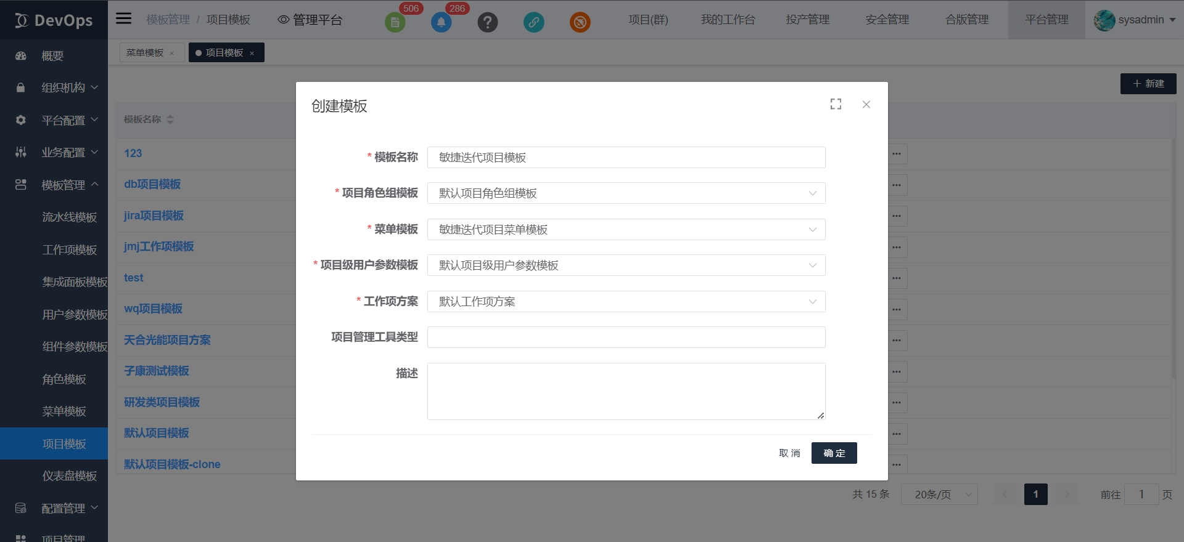Image resolution: width=1184 pixels, height=542 pixels.
Task: Click the eye icon beside 管理平台
Action: tap(283, 20)
